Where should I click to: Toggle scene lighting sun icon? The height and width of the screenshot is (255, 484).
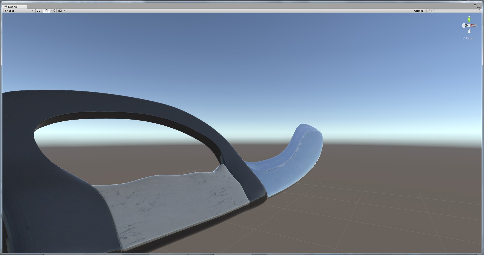point(46,11)
